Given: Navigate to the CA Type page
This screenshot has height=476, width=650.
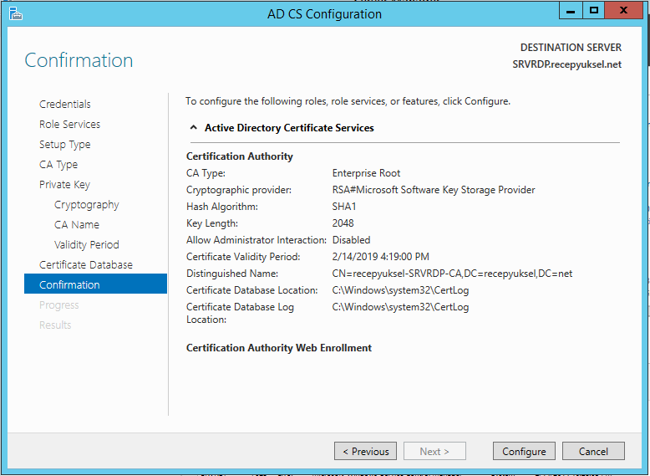Looking at the screenshot, I should click(x=58, y=164).
